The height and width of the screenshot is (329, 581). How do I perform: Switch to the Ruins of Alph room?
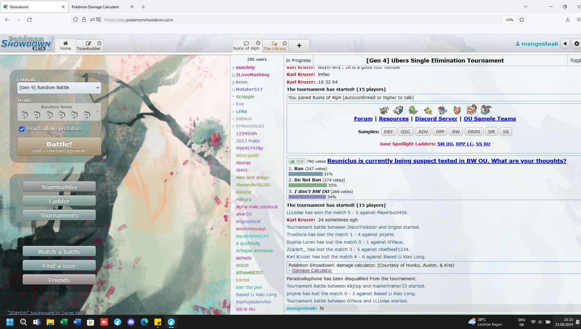coord(246,46)
